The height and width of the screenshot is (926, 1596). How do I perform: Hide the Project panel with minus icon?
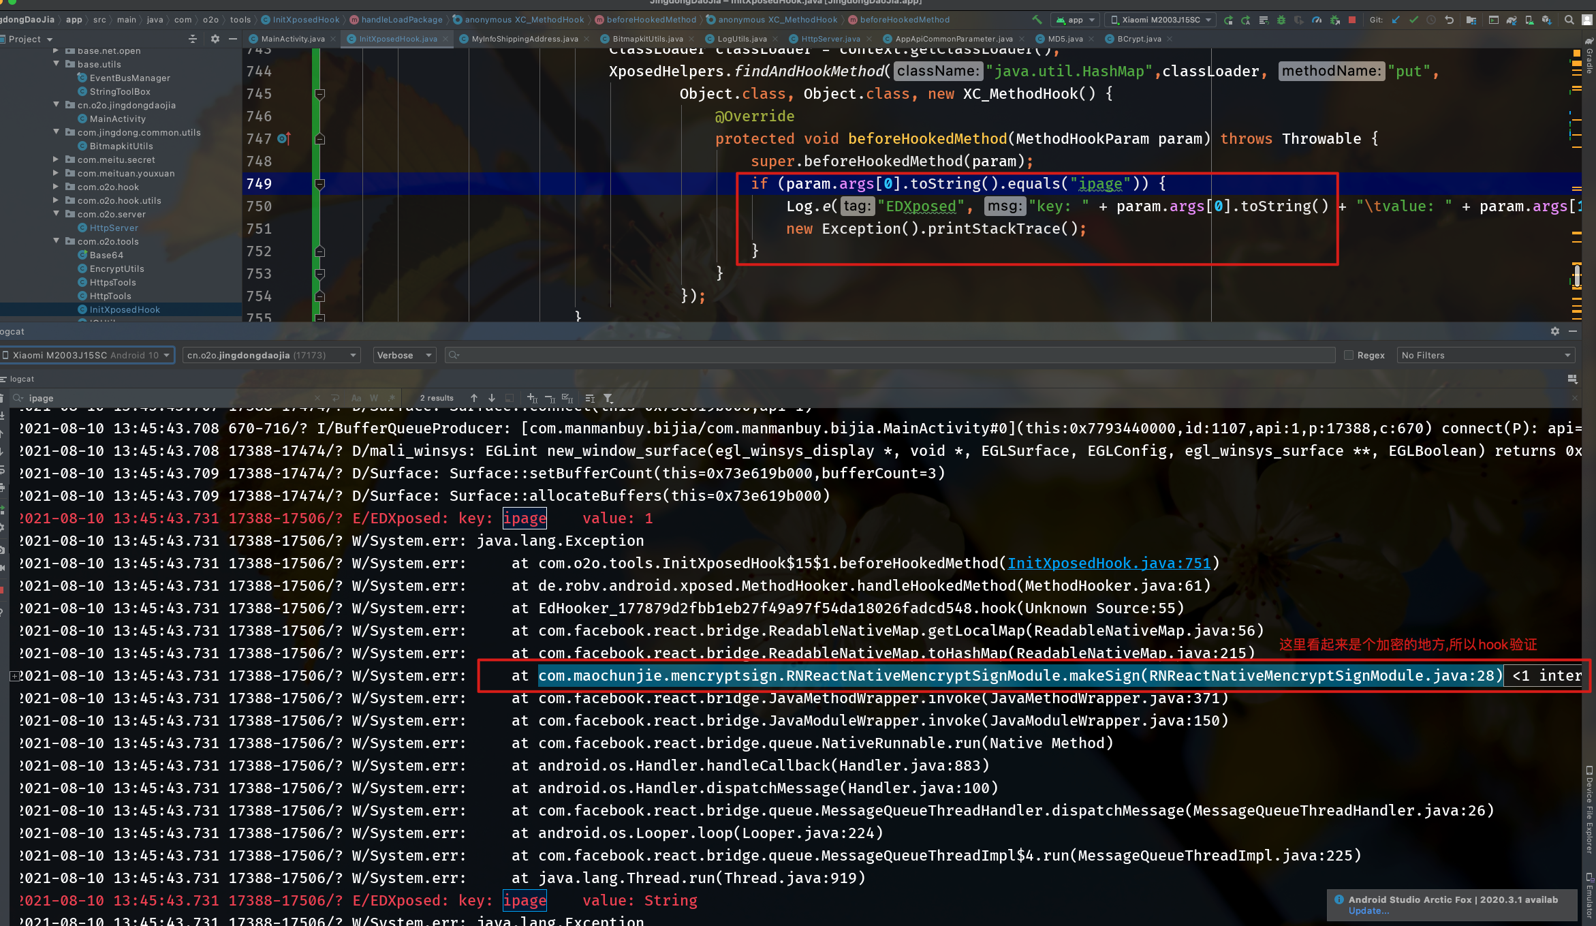[x=233, y=39]
